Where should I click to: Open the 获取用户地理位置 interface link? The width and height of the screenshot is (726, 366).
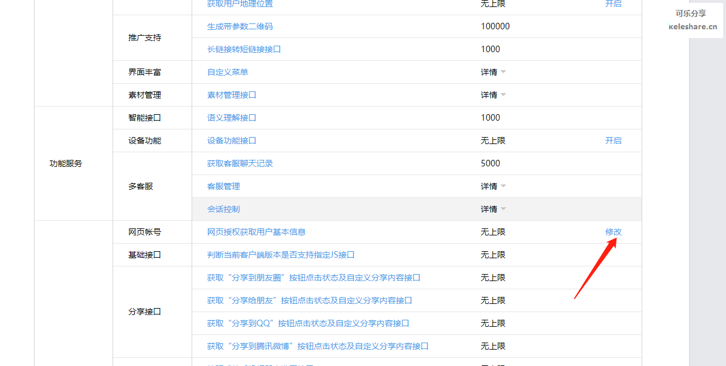click(x=240, y=4)
